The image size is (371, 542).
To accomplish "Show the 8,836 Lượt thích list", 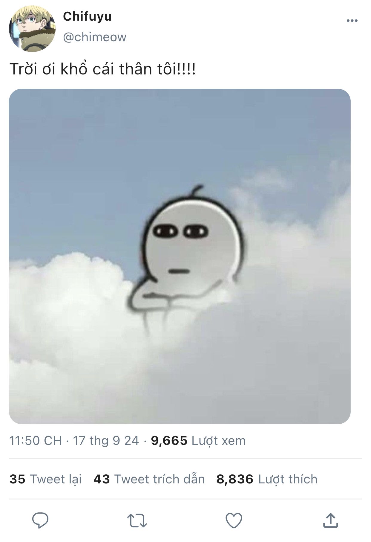I will (267, 479).
